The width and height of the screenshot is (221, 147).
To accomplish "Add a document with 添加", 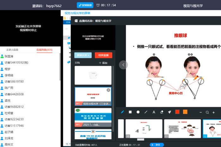I will 103,63.
